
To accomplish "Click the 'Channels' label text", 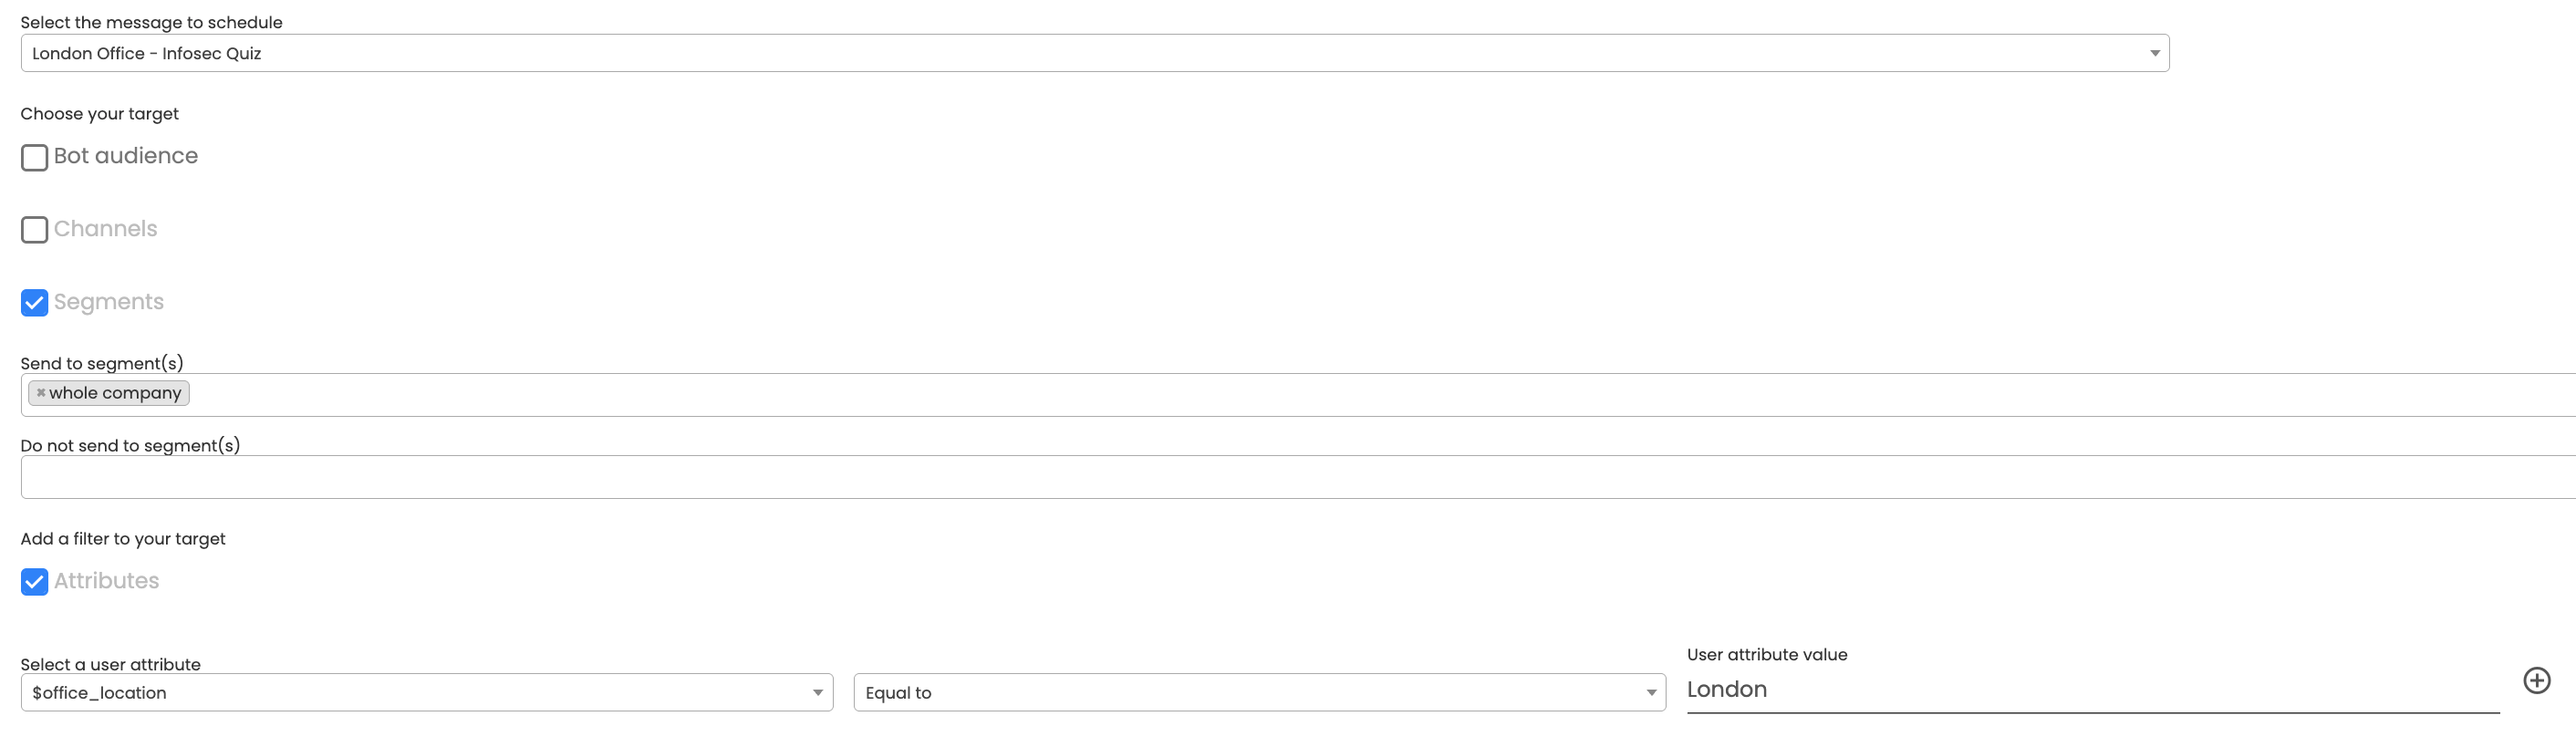I will 105,229.
